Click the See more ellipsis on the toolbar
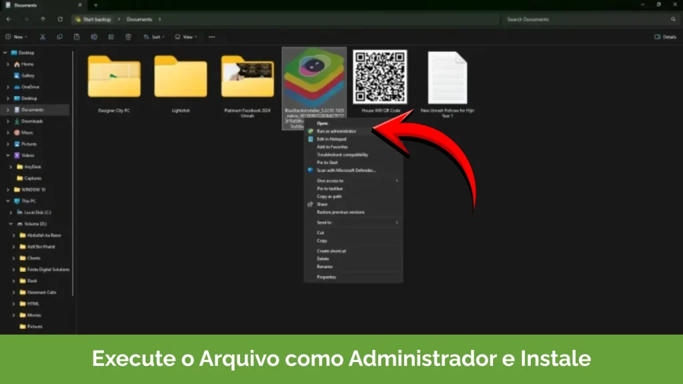Viewport: 683px width, 384px height. click(x=212, y=37)
